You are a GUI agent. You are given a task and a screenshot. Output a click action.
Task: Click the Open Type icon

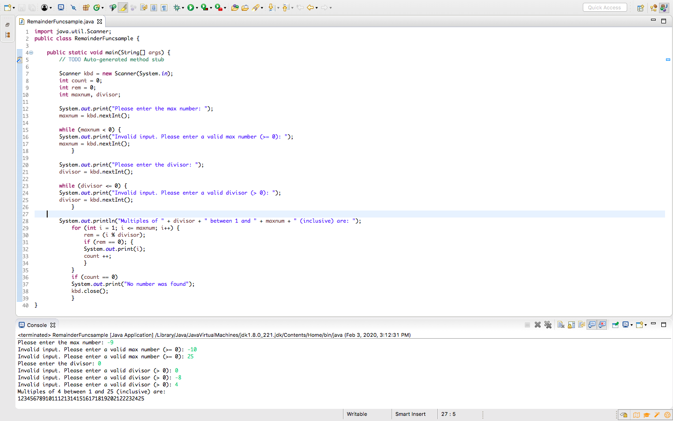pos(113,7)
